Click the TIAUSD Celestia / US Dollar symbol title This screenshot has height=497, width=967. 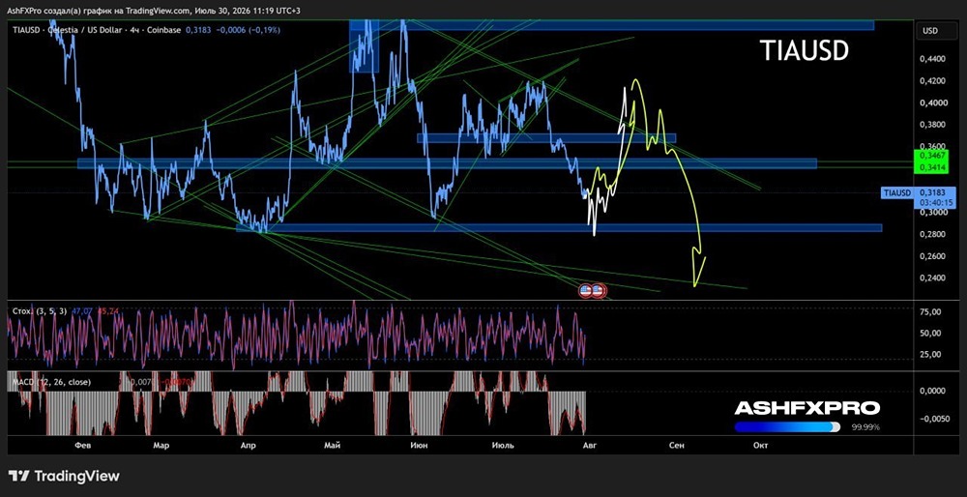tap(76, 29)
